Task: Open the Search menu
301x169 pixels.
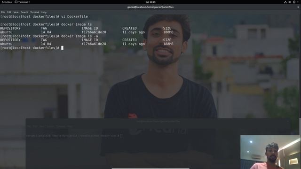Action: click(24, 12)
